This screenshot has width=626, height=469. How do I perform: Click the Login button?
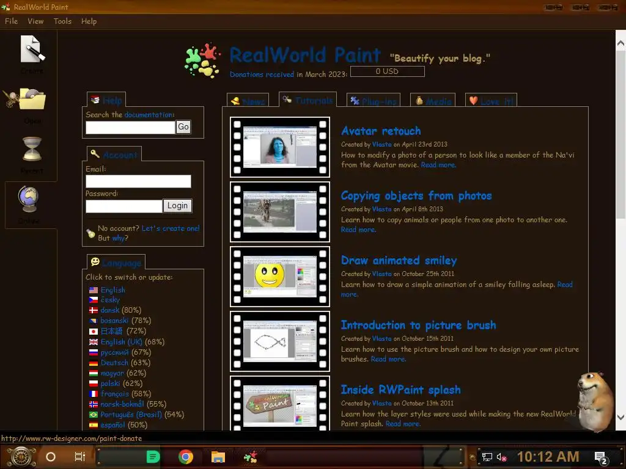coord(177,206)
